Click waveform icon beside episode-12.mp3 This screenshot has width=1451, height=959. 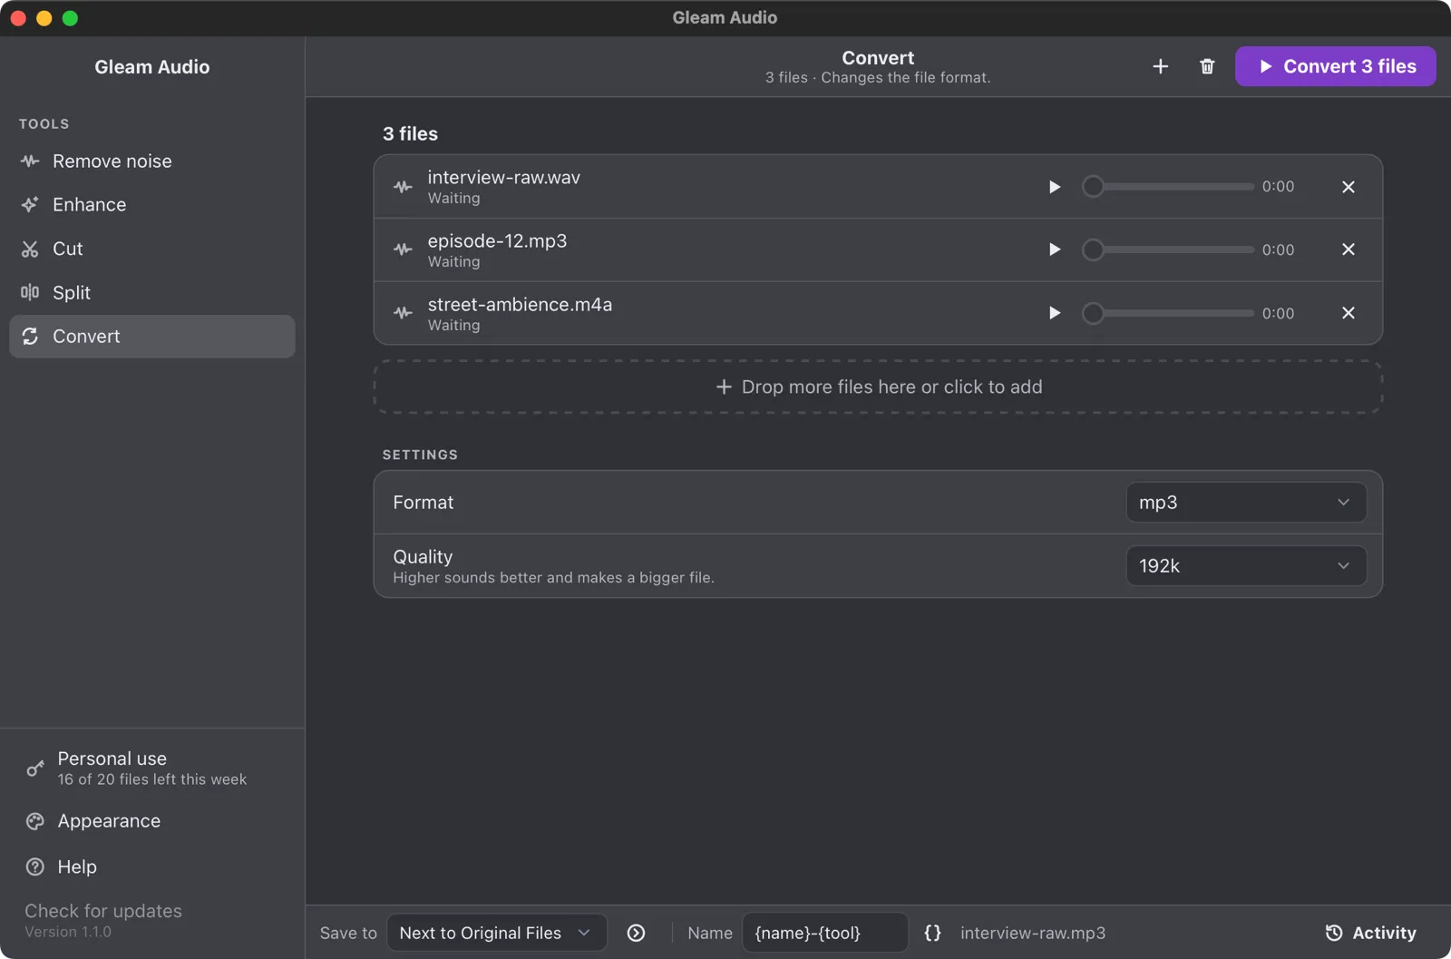coord(403,250)
